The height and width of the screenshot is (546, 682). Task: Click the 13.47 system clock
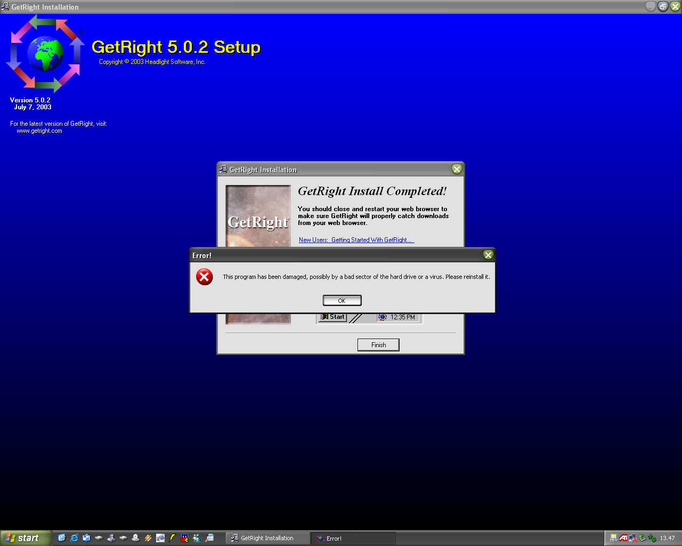(668, 538)
